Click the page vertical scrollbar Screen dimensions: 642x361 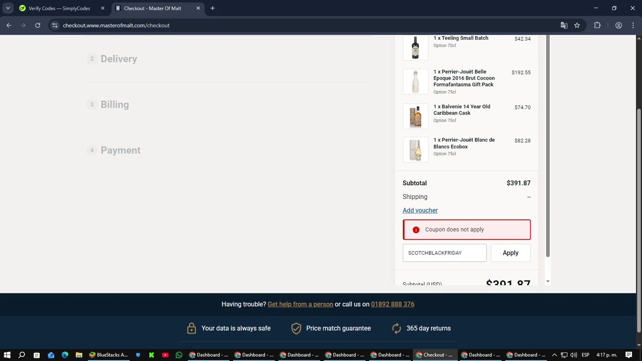639,220
